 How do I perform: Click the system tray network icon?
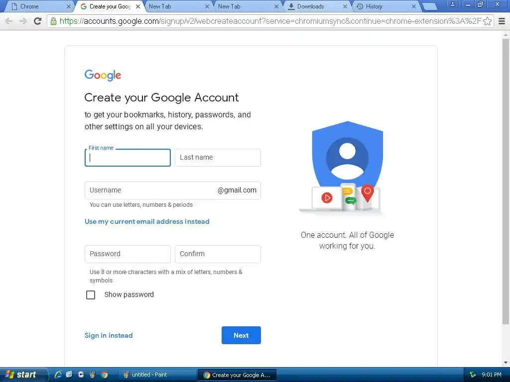tap(473, 375)
